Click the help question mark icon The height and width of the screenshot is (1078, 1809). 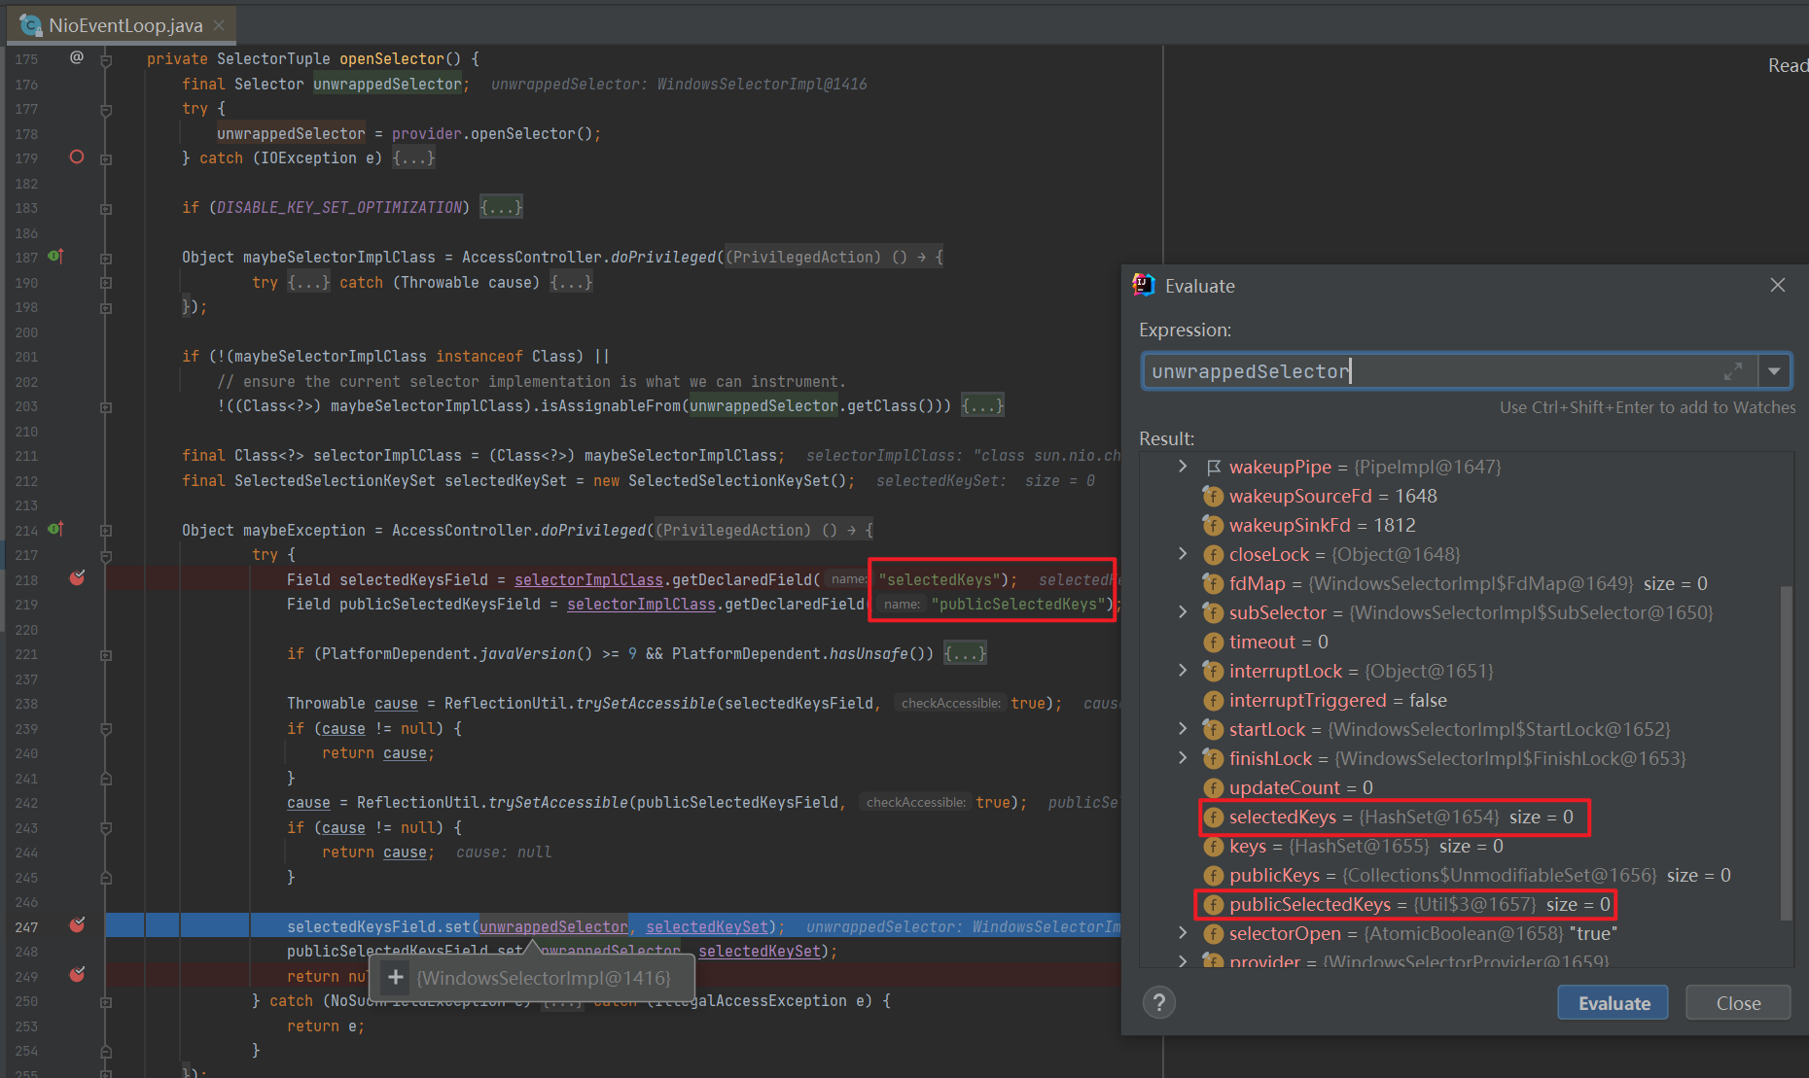(x=1158, y=1002)
